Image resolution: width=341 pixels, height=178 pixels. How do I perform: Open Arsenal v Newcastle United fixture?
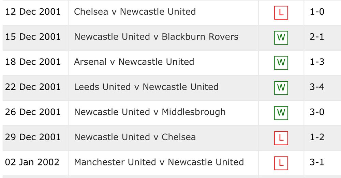click(134, 62)
